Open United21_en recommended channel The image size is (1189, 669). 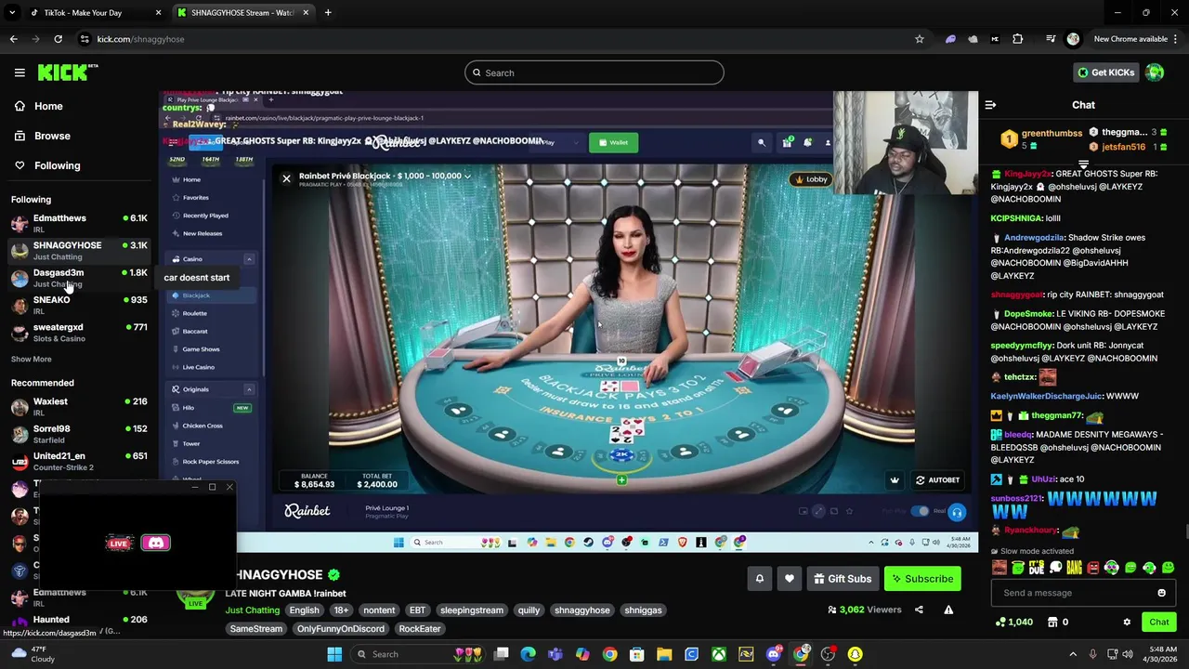point(79,461)
